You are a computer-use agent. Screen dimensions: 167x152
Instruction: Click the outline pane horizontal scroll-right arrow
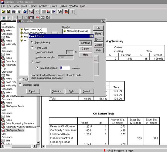(x=34, y=146)
